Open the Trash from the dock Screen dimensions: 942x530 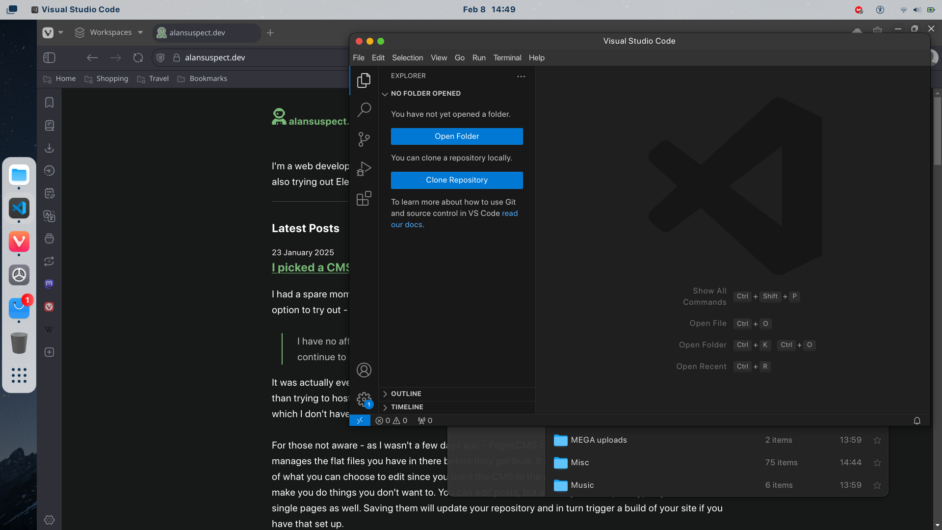coord(19,343)
